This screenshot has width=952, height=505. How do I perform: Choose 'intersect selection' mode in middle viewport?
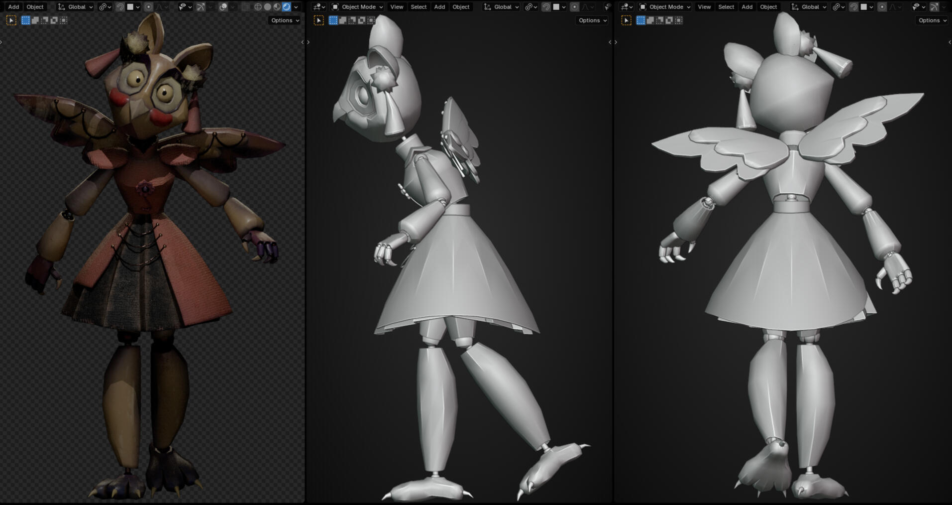(371, 20)
